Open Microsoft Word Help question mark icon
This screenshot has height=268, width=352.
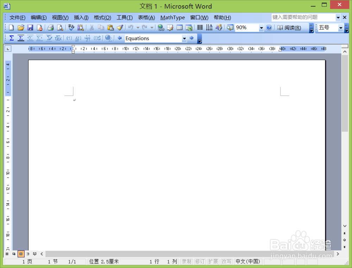pos(269,27)
